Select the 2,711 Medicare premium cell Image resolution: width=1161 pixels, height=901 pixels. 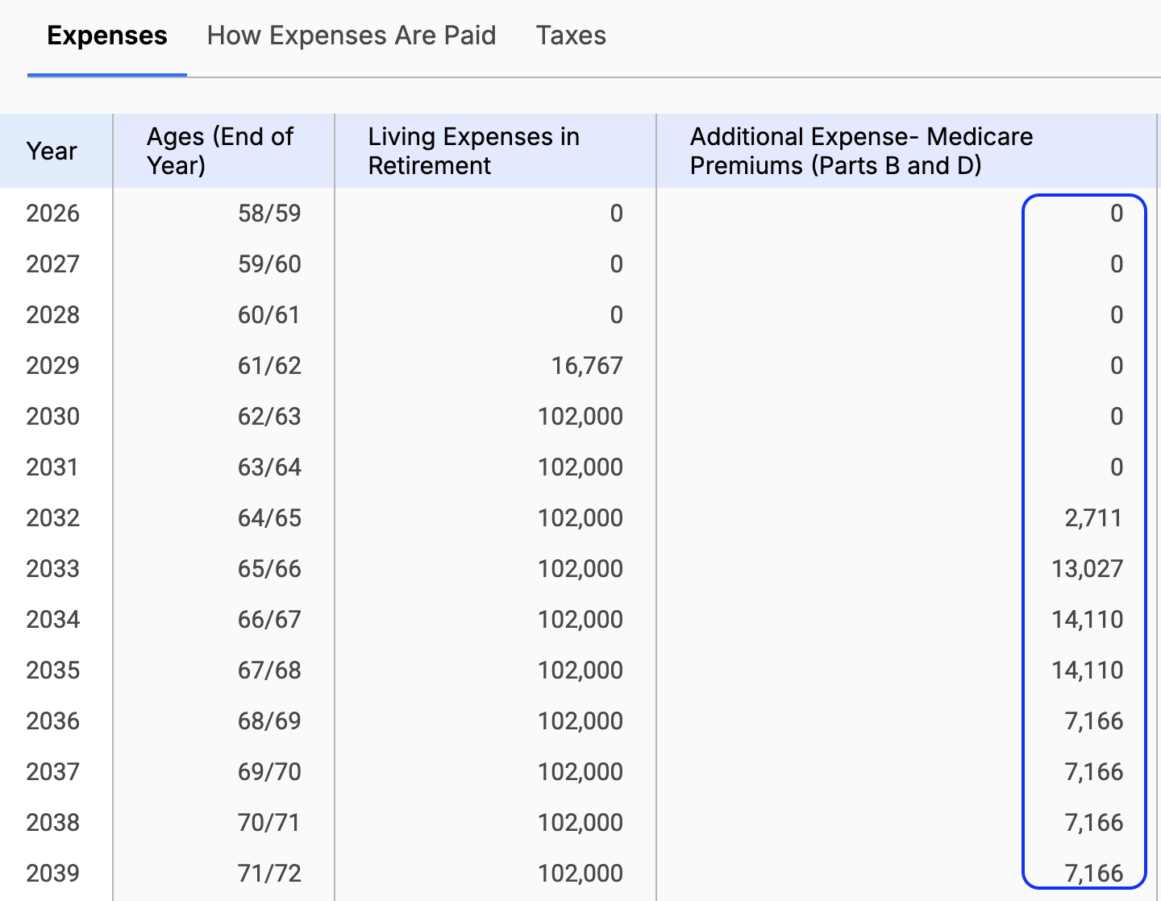tap(1093, 518)
